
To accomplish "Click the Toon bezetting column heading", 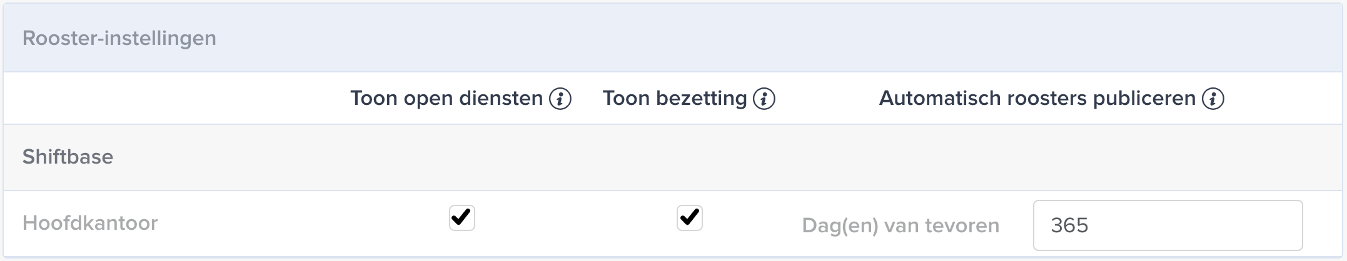I will coord(675,99).
